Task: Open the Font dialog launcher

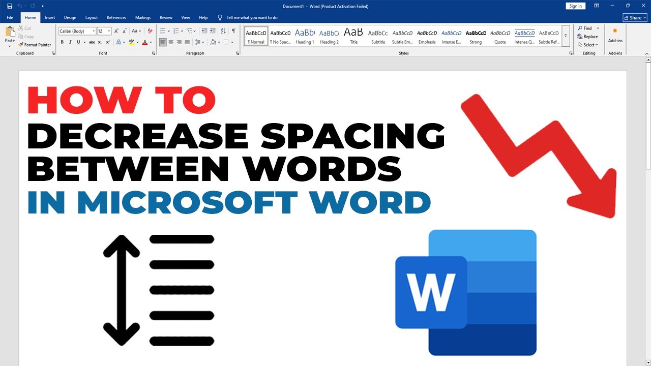Action: (154, 53)
